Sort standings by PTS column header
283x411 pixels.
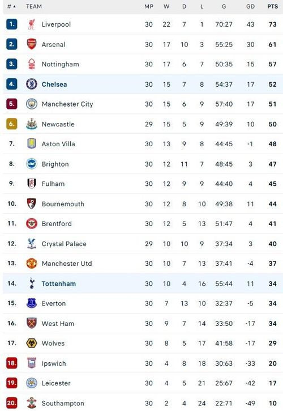point(272,6)
